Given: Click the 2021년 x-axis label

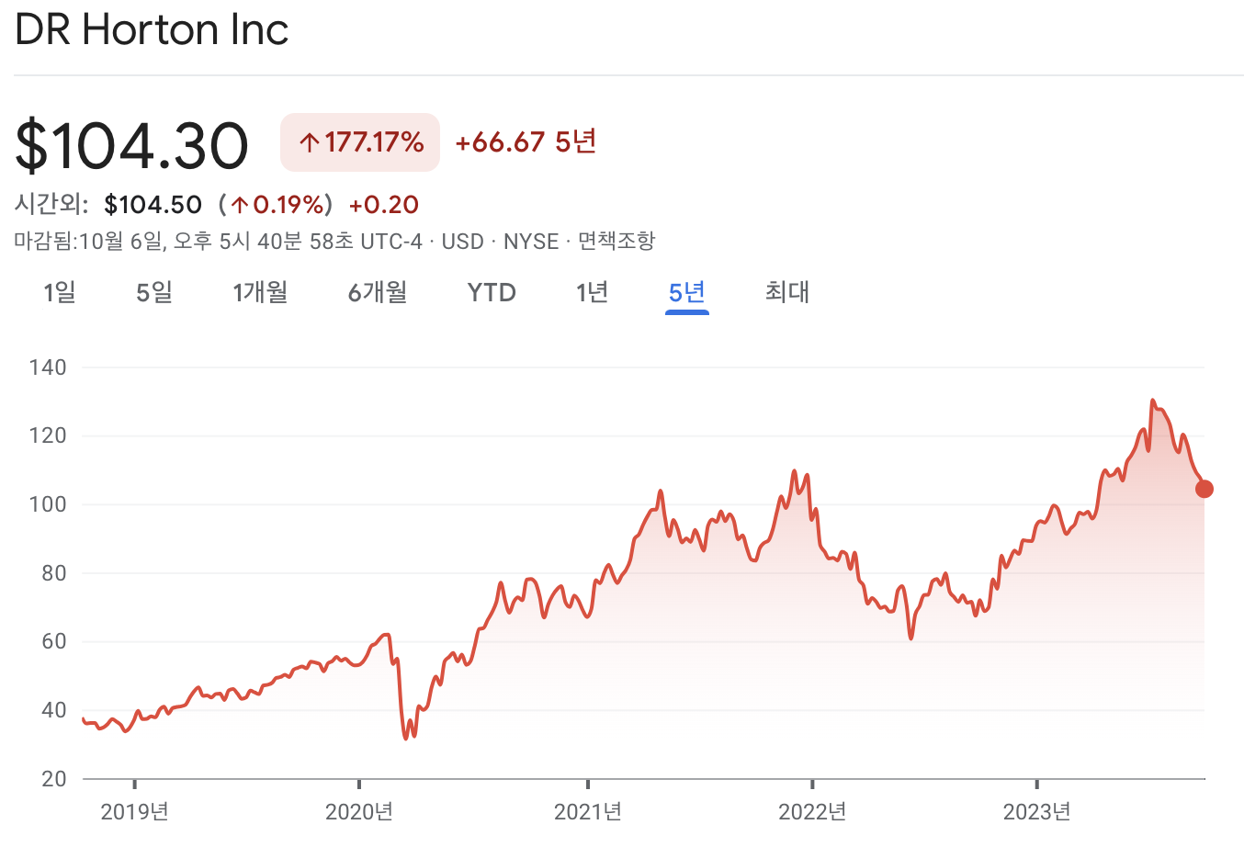Looking at the screenshot, I should 588,811.
